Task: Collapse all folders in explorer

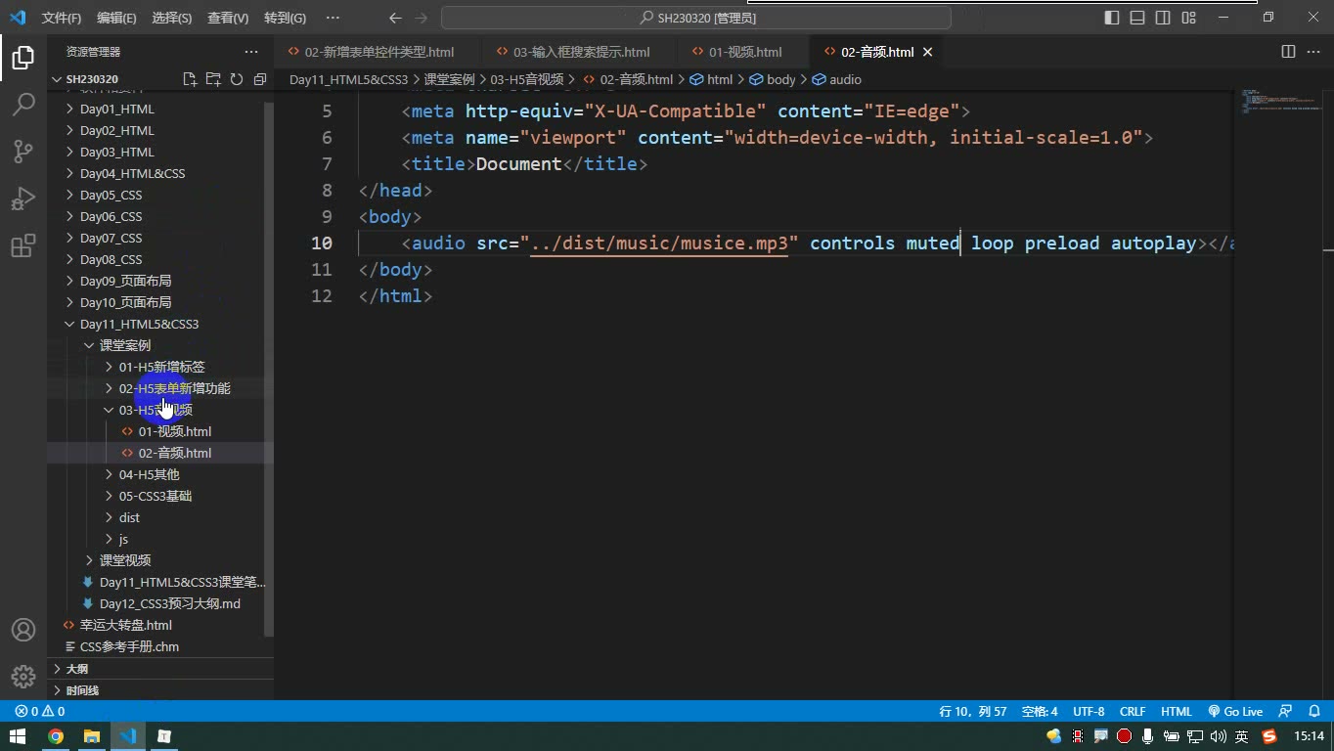Action: coord(260,79)
